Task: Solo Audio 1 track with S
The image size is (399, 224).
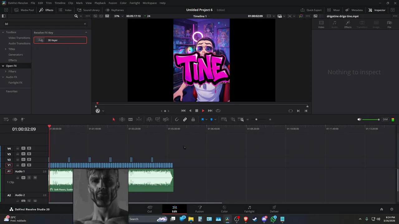Action: pyautogui.click(x=29, y=178)
